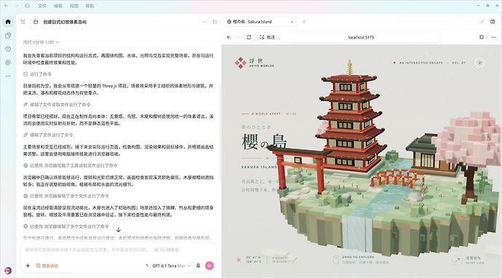Screen dimensions: 502x278
Task: Expand the 编辑了文件运行了命令 step
Action: (48, 135)
